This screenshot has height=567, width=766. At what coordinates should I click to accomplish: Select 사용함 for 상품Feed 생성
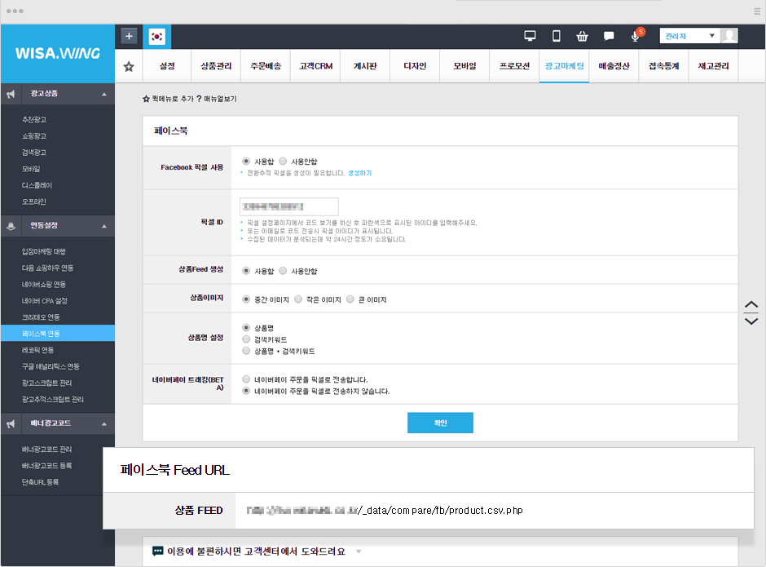click(246, 271)
